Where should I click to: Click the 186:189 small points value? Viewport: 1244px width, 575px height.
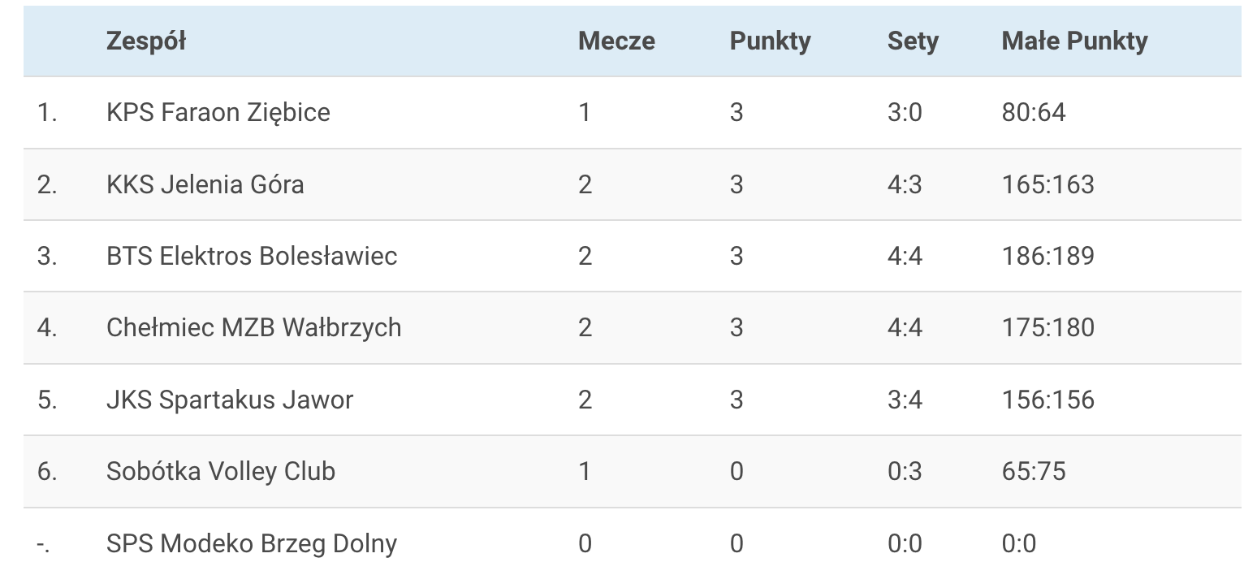[1047, 256]
